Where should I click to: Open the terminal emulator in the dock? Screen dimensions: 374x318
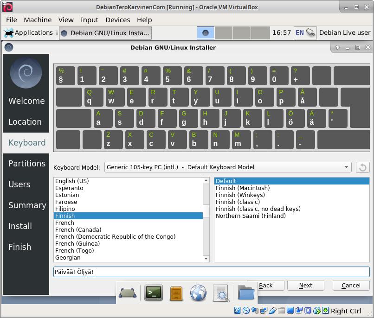pos(154,293)
